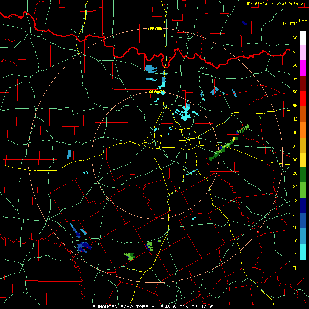Click the 26 value on the legend scale
This screenshot has width=309, height=309.
click(295, 173)
